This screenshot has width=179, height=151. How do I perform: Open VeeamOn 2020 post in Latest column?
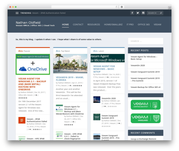(x=108, y=99)
